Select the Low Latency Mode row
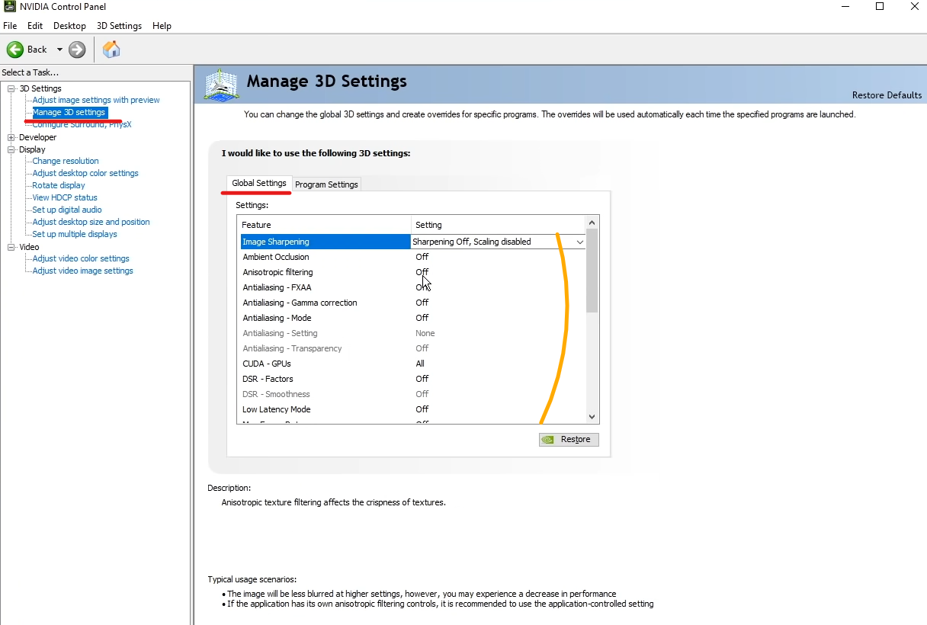The height and width of the screenshot is (625, 927). pyautogui.click(x=412, y=409)
